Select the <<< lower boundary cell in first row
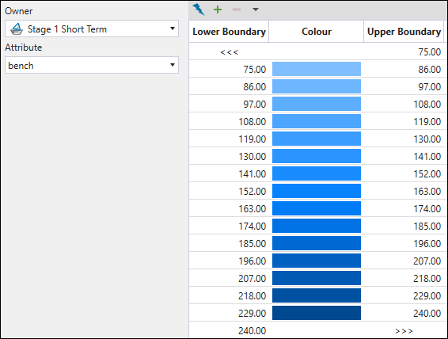This screenshot has width=448, height=339. (x=229, y=52)
